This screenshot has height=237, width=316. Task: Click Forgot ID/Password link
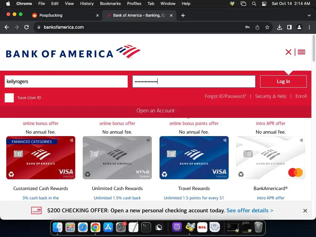(225, 96)
